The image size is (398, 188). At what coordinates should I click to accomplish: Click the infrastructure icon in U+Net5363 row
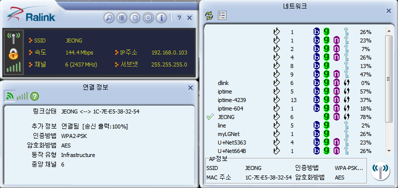click(x=277, y=142)
